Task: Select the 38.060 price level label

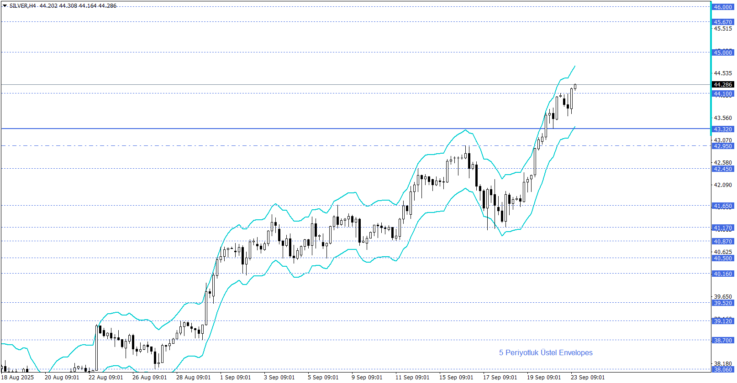Action: click(x=723, y=369)
